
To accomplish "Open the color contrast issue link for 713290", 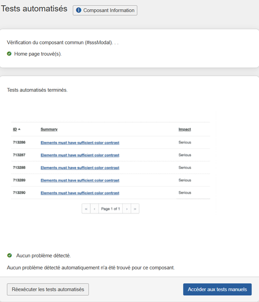I will pos(80,193).
